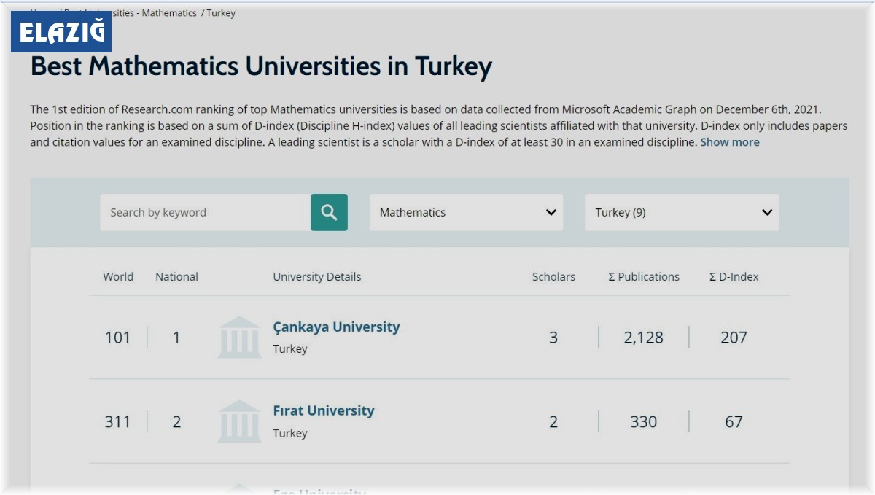Click the National rank column header
Viewport: 875px width, 495px height.
(176, 276)
